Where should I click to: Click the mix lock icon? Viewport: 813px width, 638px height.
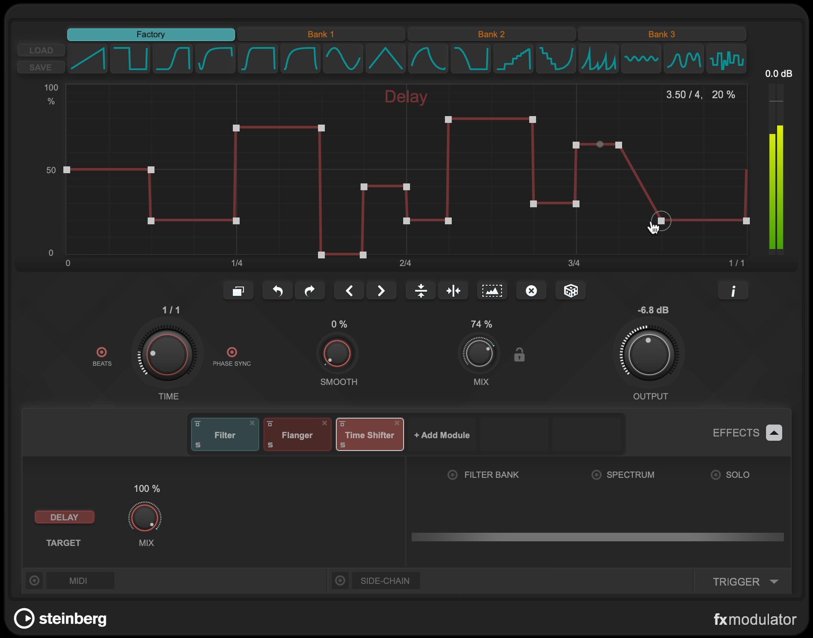point(519,354)
